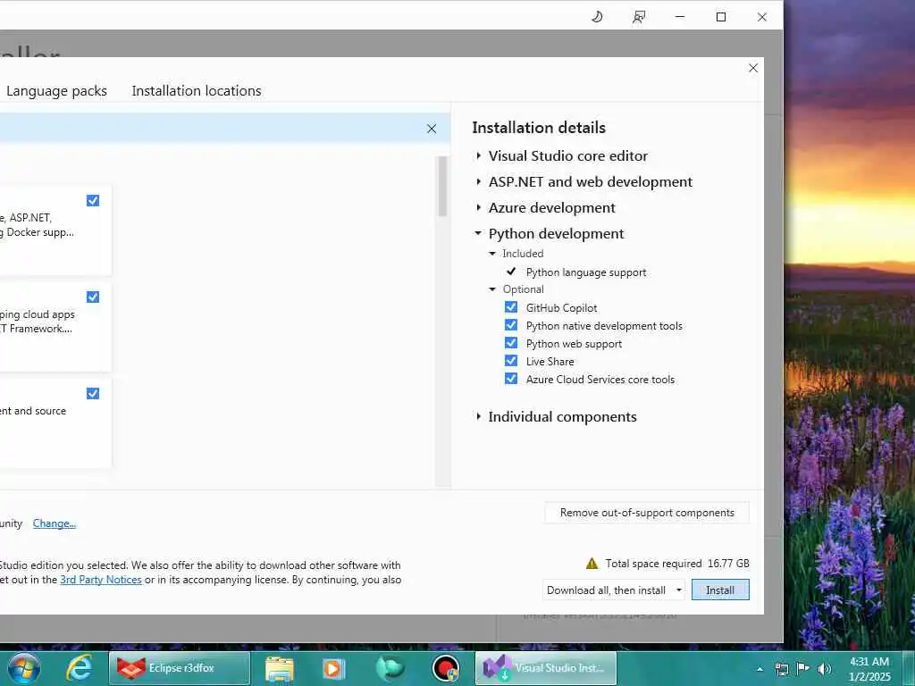Screen dimensions: 915x686
Task: Collapse Python development section
Action: tap(479, 233)
